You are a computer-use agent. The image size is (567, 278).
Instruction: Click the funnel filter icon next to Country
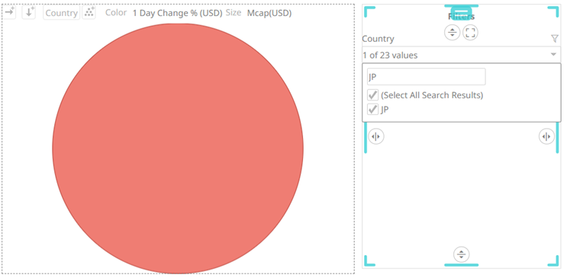pos(554,39)
